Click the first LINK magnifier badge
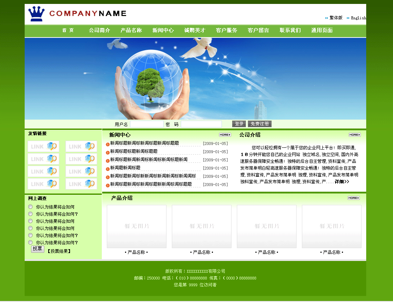This screenshot has width=393, height=302. pos(43,146)
